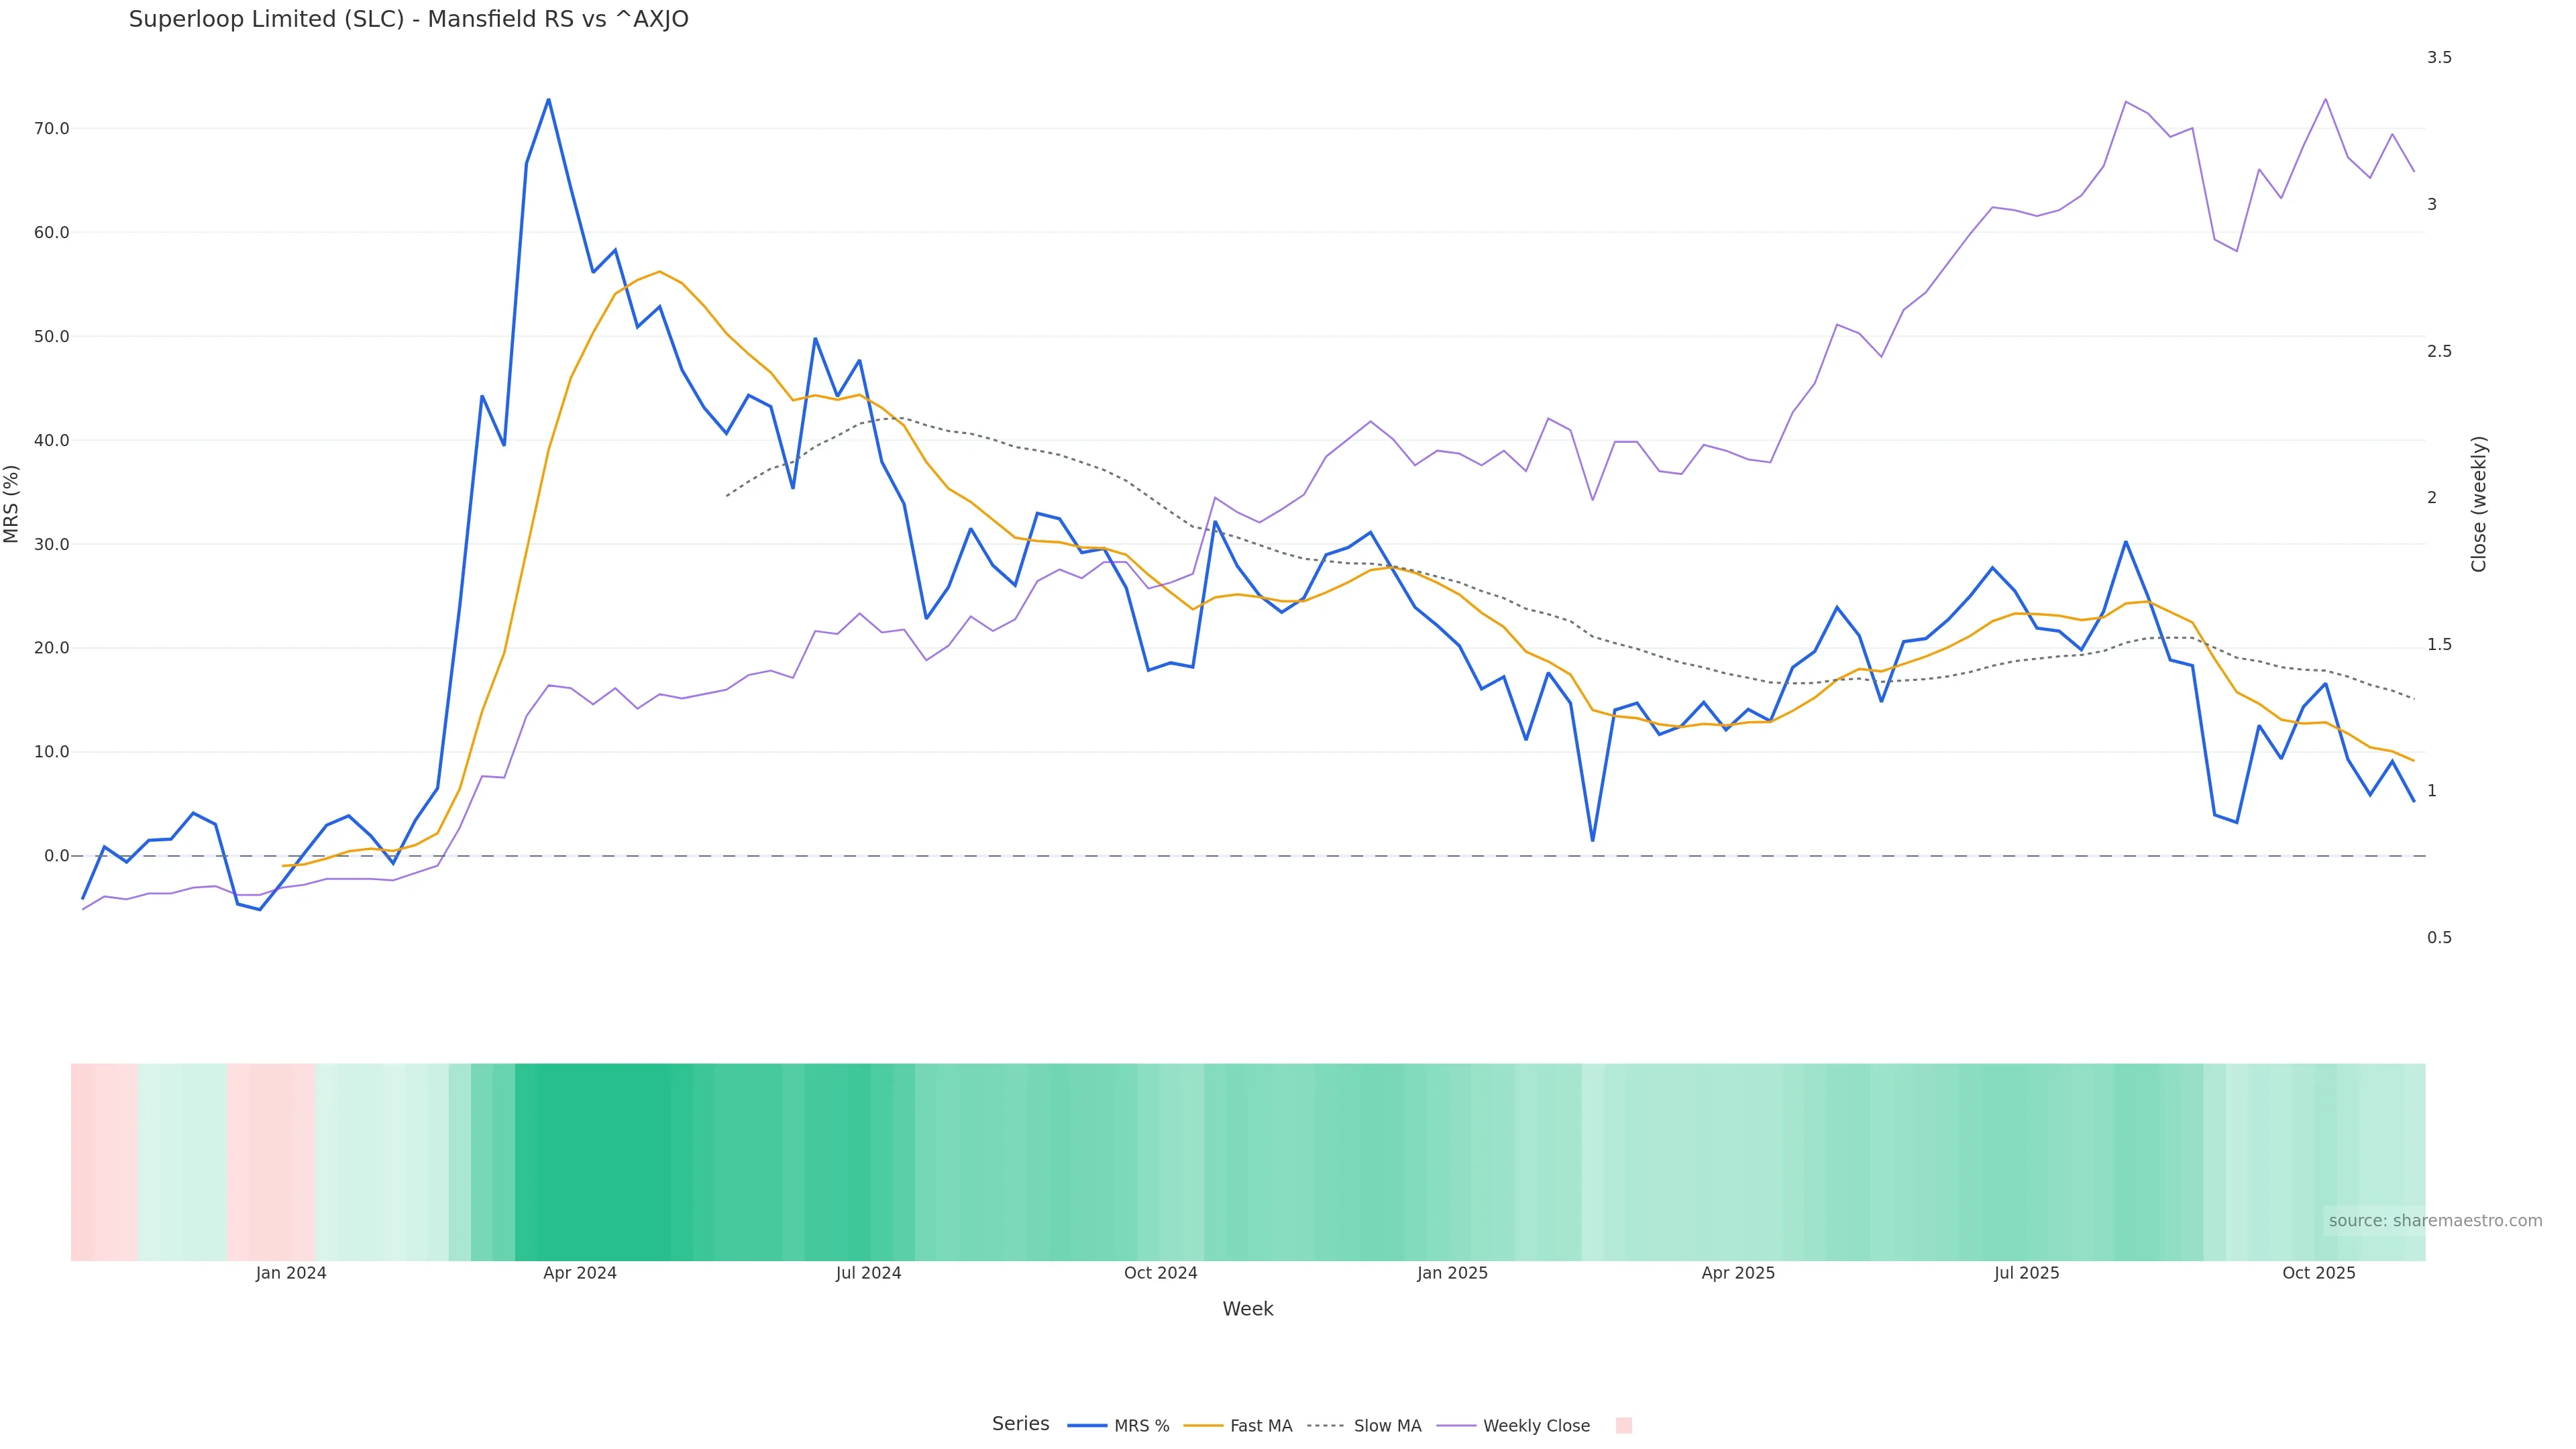Click the orange Fast MA legend line marker
2576x1449 pixels.
(1203, 1426)
